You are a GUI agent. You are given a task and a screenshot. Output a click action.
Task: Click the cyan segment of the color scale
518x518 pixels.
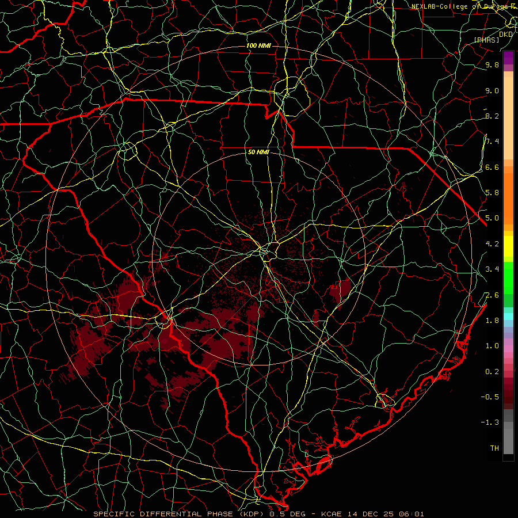click(x=508, y=317)
